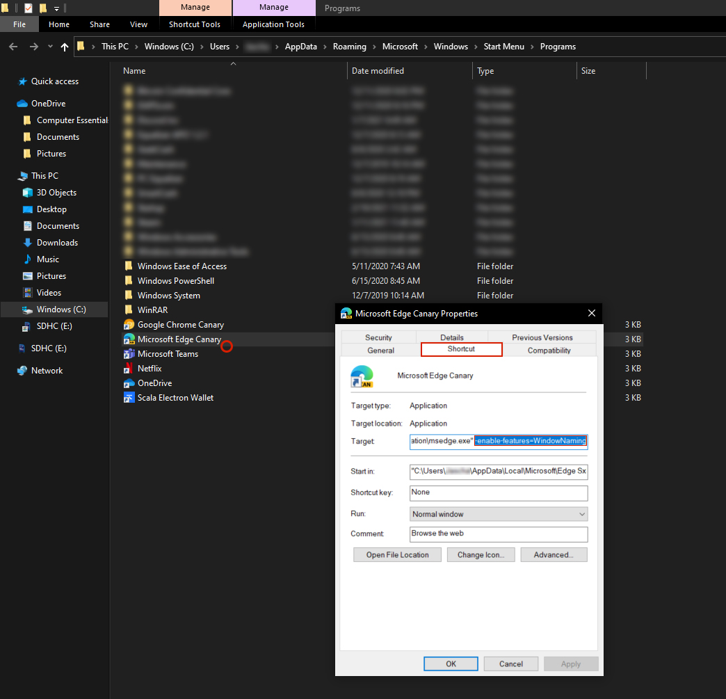Open the recent locations dropdown arrow
Screen dimensions: 726x699
tap(50, 47)
